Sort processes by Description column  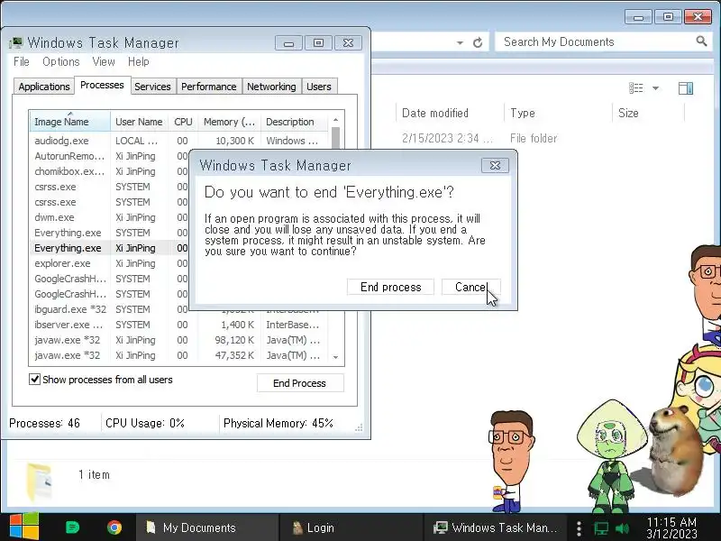(294, 122)
